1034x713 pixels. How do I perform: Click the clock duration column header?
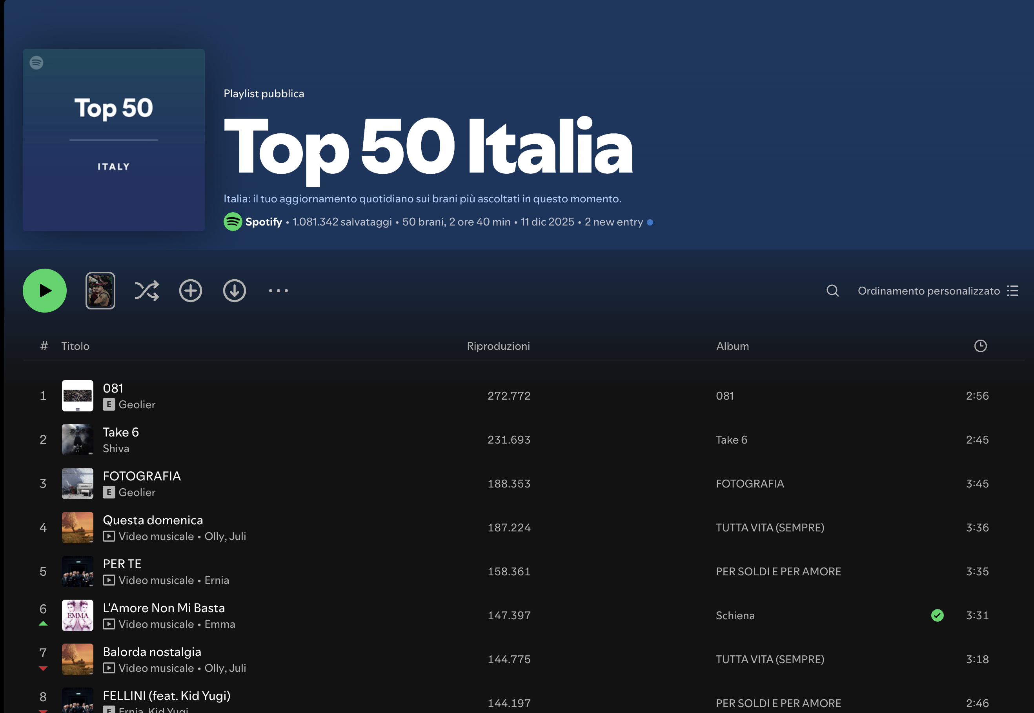pos(980,346)
